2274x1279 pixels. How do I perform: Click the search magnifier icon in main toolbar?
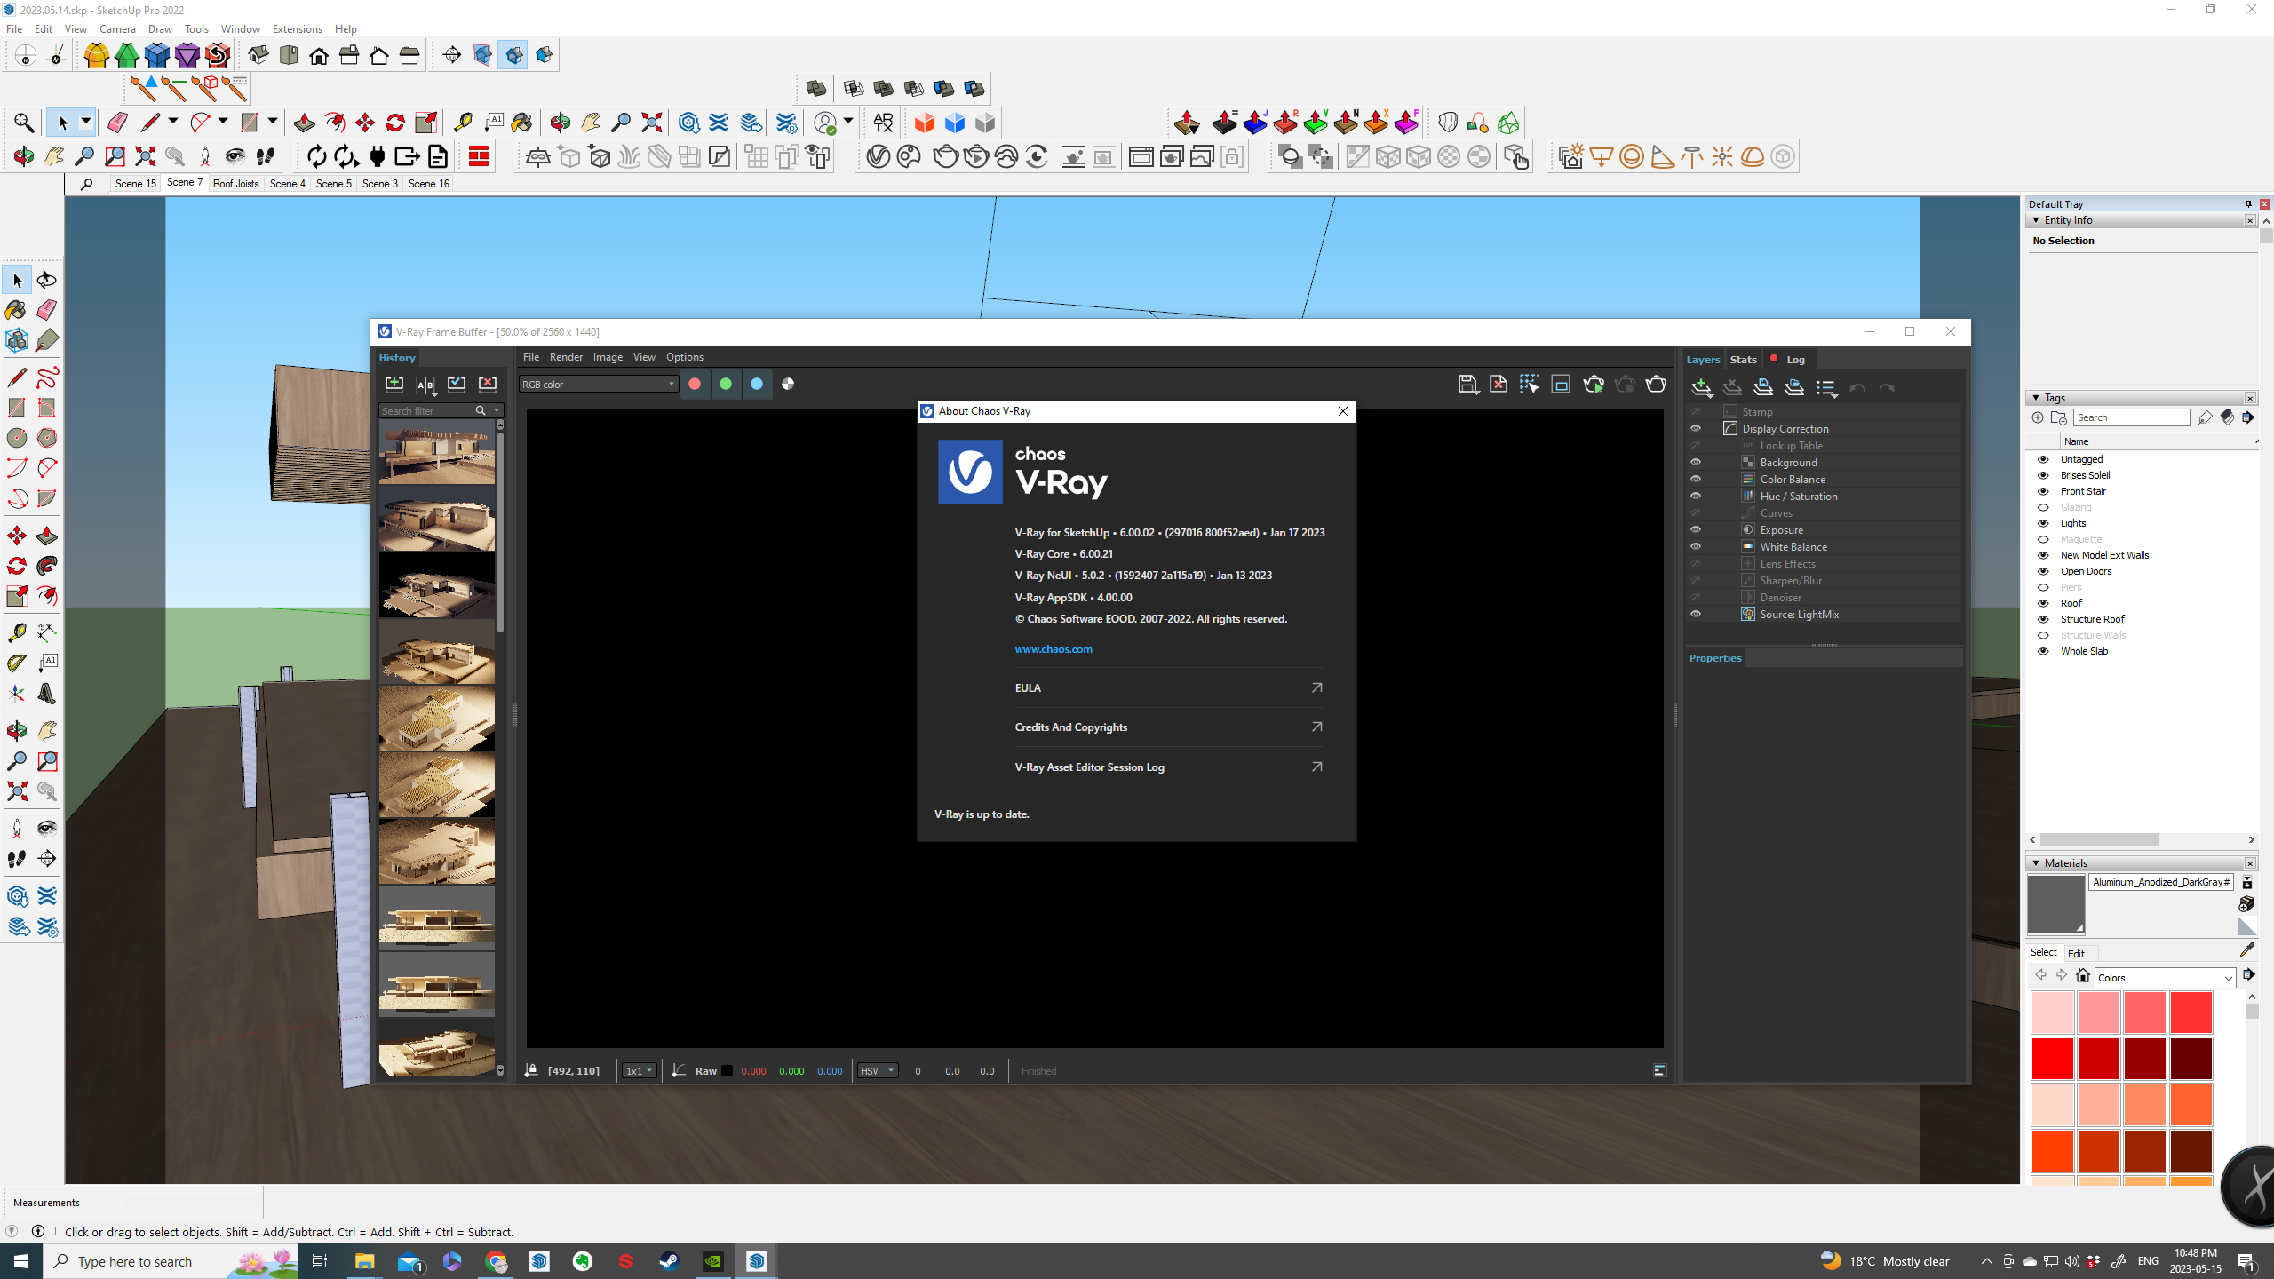click(x=24, y=123)
